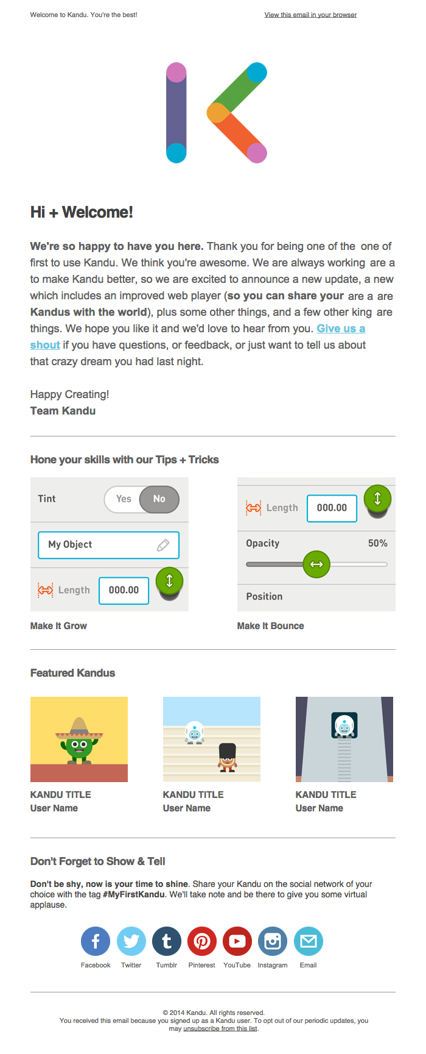This screenshot has height=1054, width=426.
Task: Click the Email envelope icon
Action: click(x=308, y=942)
